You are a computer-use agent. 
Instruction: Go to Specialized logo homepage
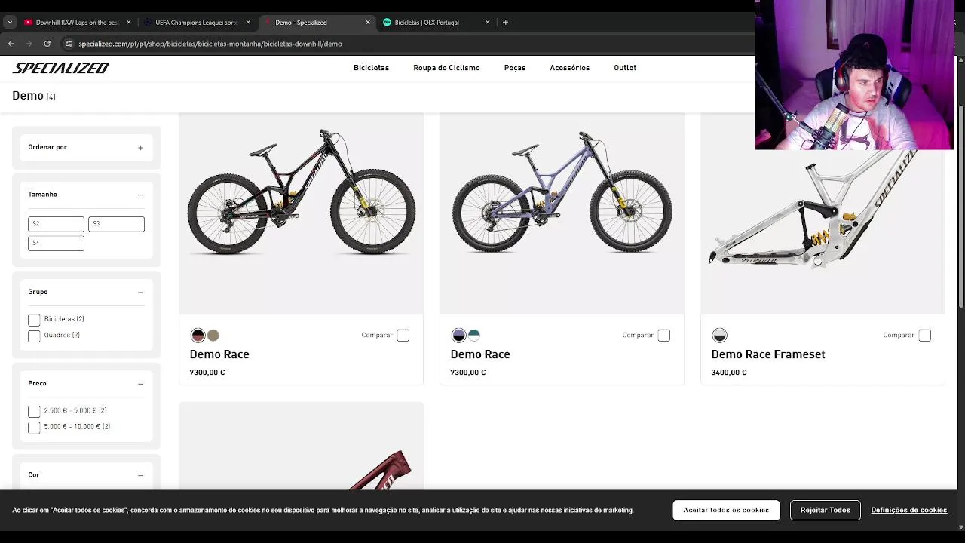60,68
